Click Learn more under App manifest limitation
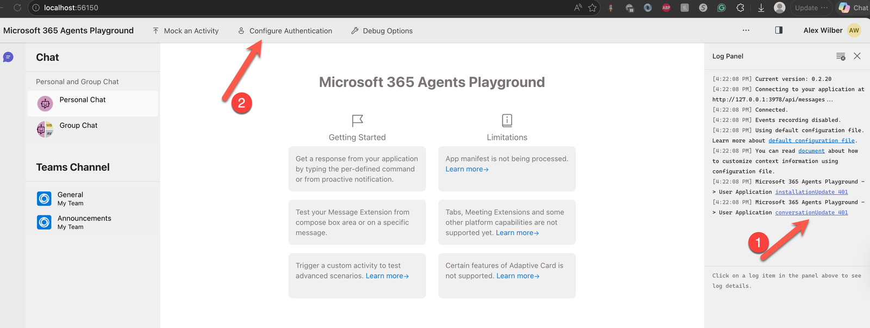870x328 pixels. point(467,169)
